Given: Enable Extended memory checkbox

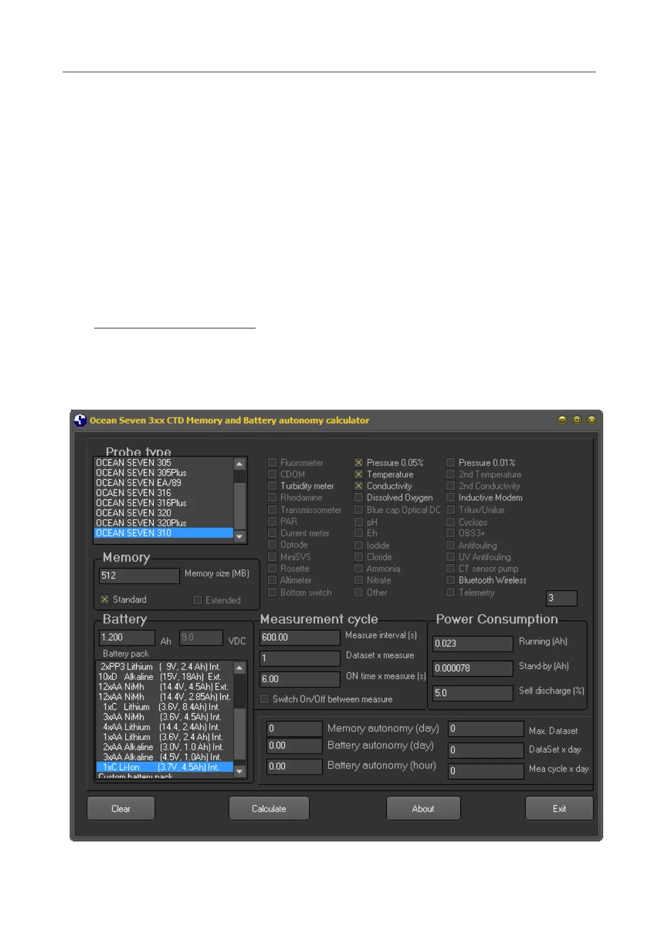Looking at the screenshot, I should click(x=197, y=600).
